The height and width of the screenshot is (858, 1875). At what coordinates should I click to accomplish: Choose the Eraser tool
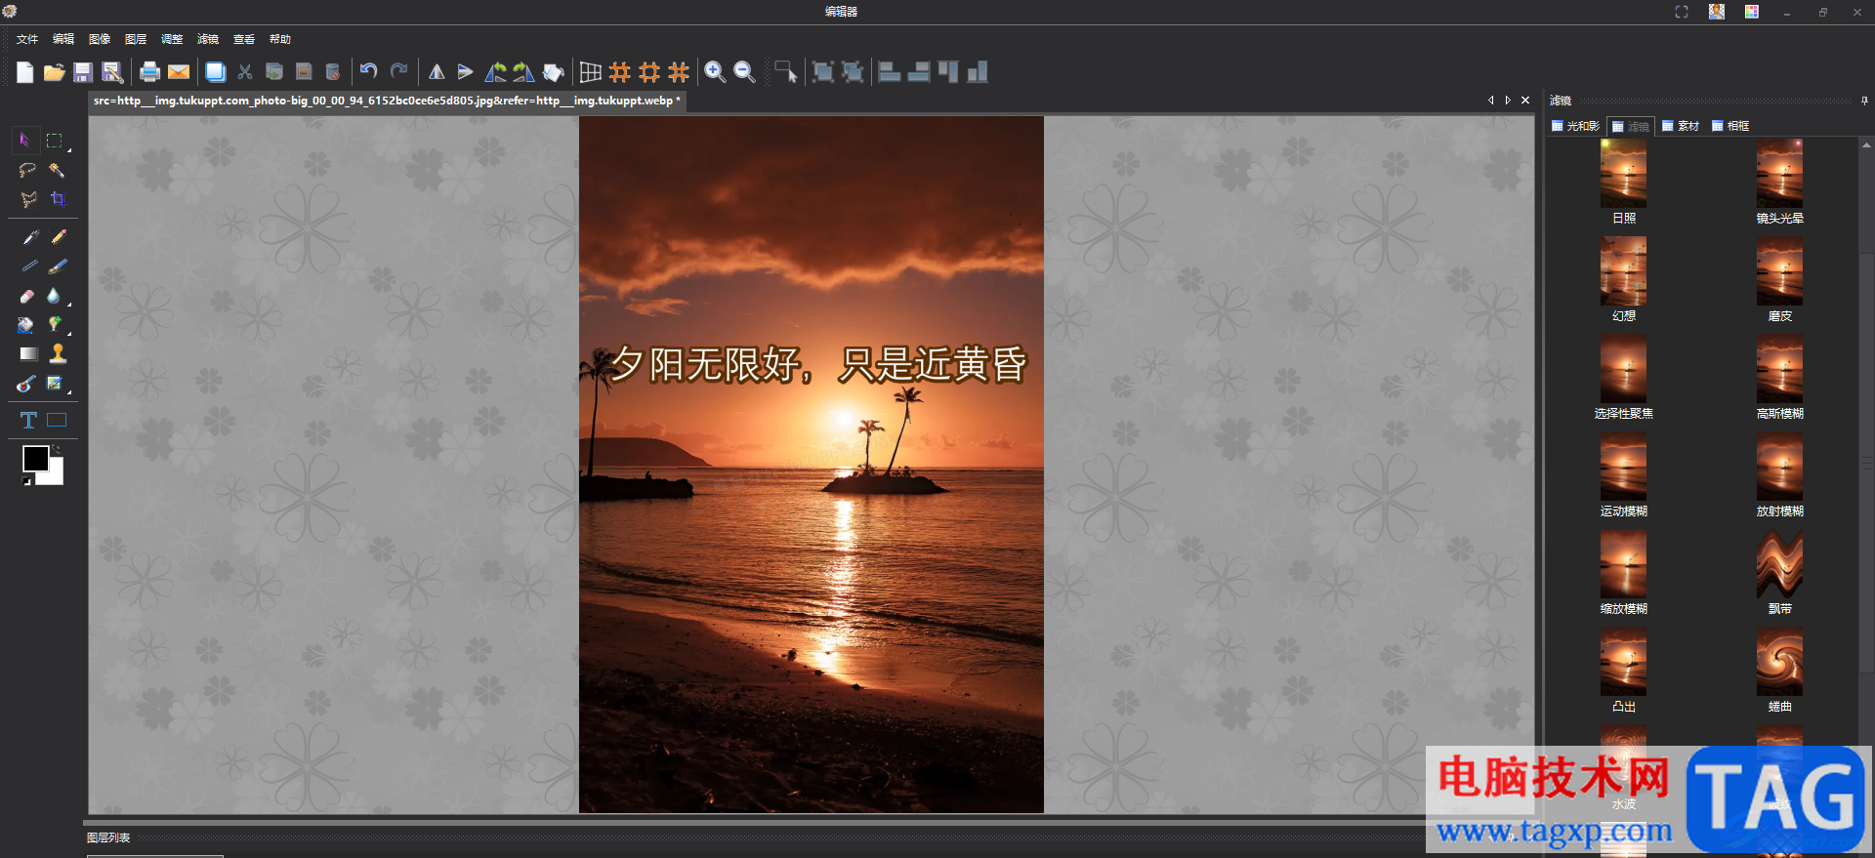pyautogui.click(x=27, y=296)
